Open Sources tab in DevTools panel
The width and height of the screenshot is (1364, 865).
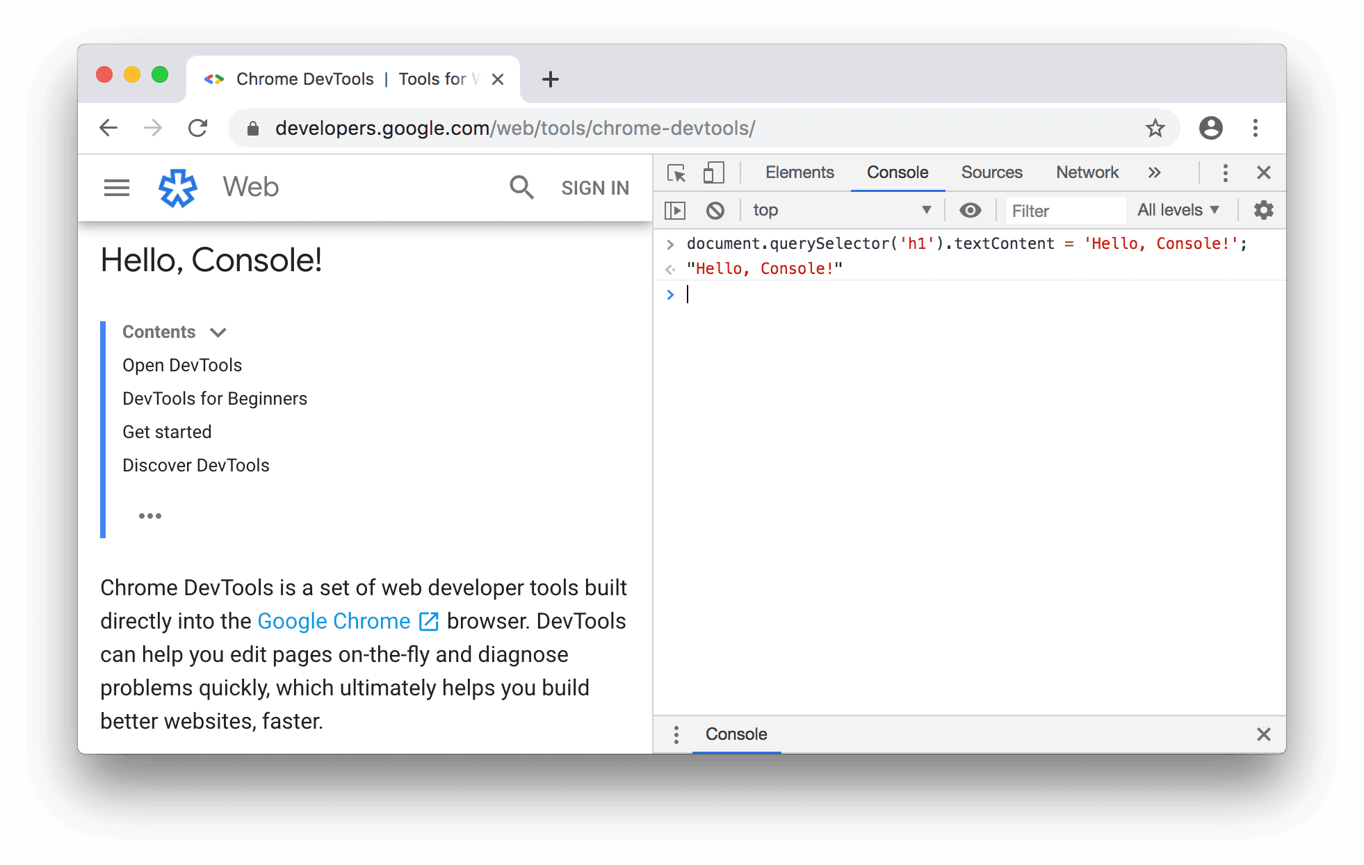(x=991, y=171)
